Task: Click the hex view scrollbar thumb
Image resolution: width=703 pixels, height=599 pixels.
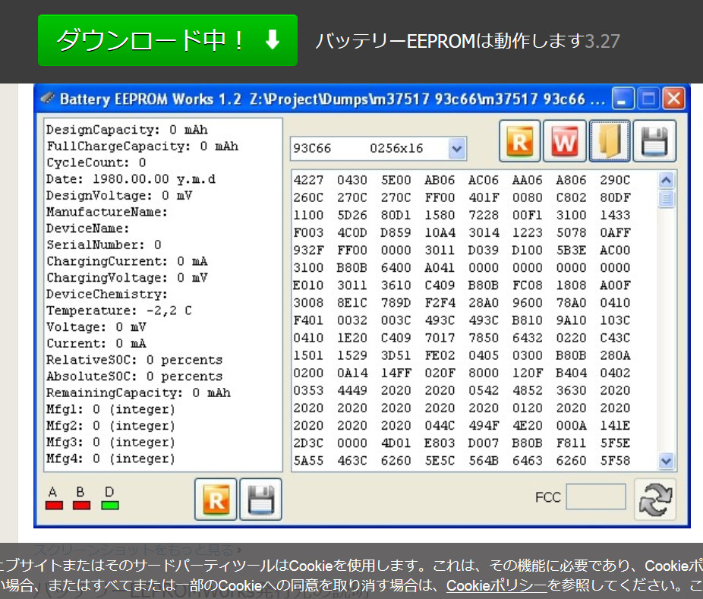Action: tap(667, 199)
